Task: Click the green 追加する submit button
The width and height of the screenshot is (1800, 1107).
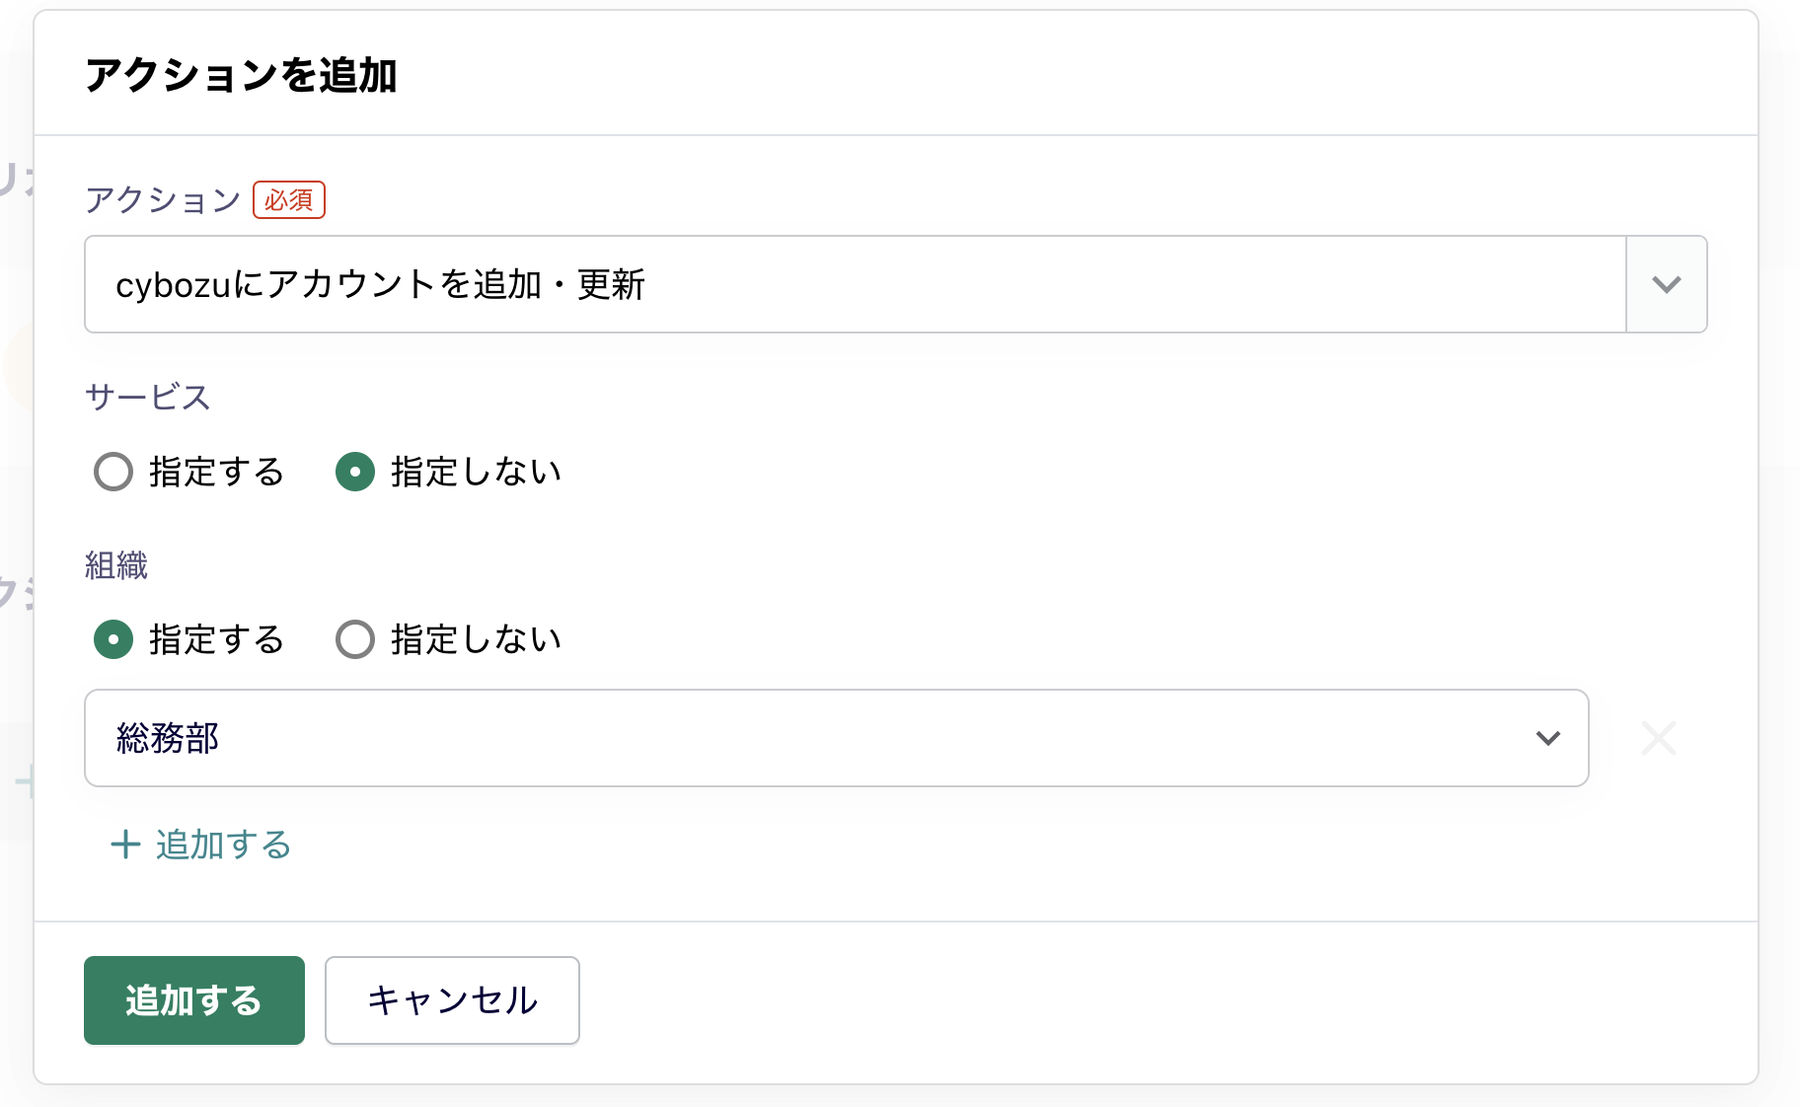Action: 194,1000
